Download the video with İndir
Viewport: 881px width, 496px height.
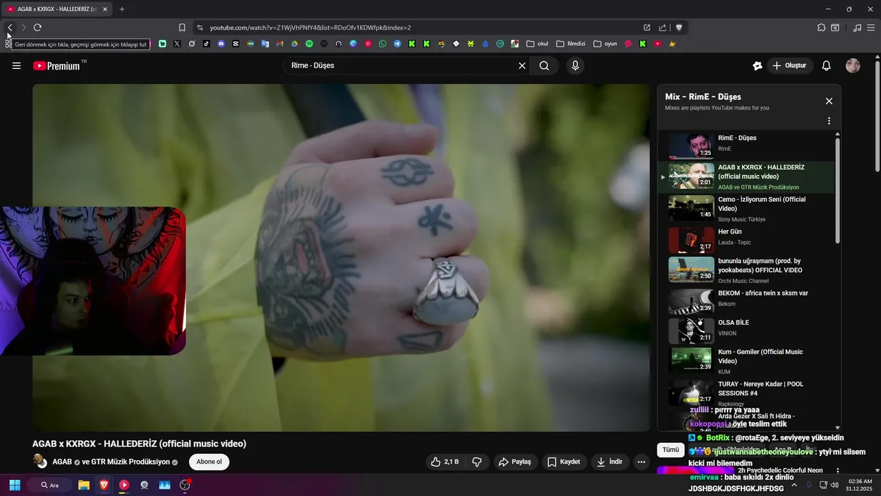point(610,462)
